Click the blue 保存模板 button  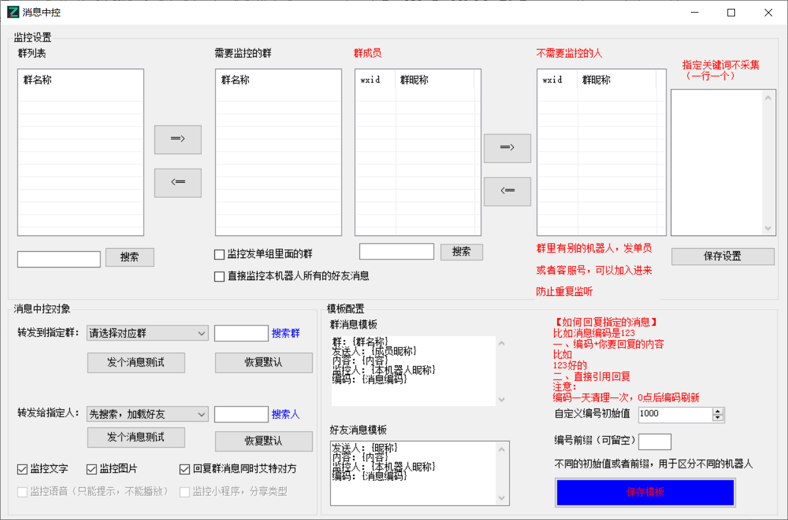click(x=646, y=492)
